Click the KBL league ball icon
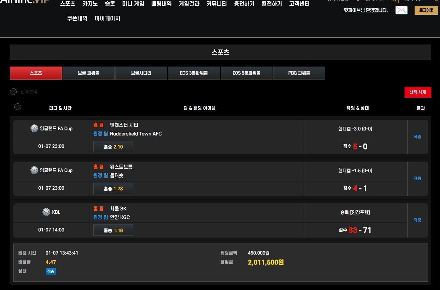This screenshot has height=290, width=440. click(x=46, y=212)
